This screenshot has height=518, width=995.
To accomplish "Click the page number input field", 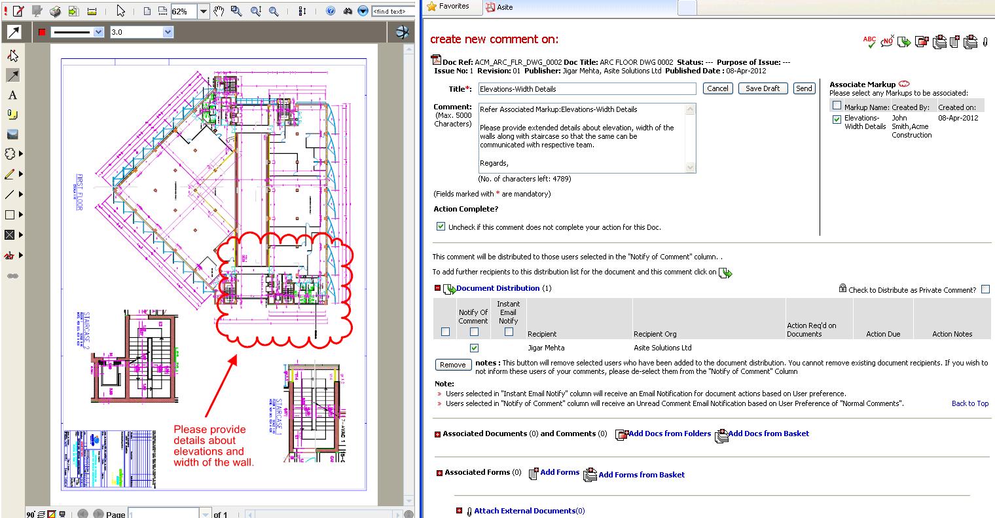I will [164, 514].
